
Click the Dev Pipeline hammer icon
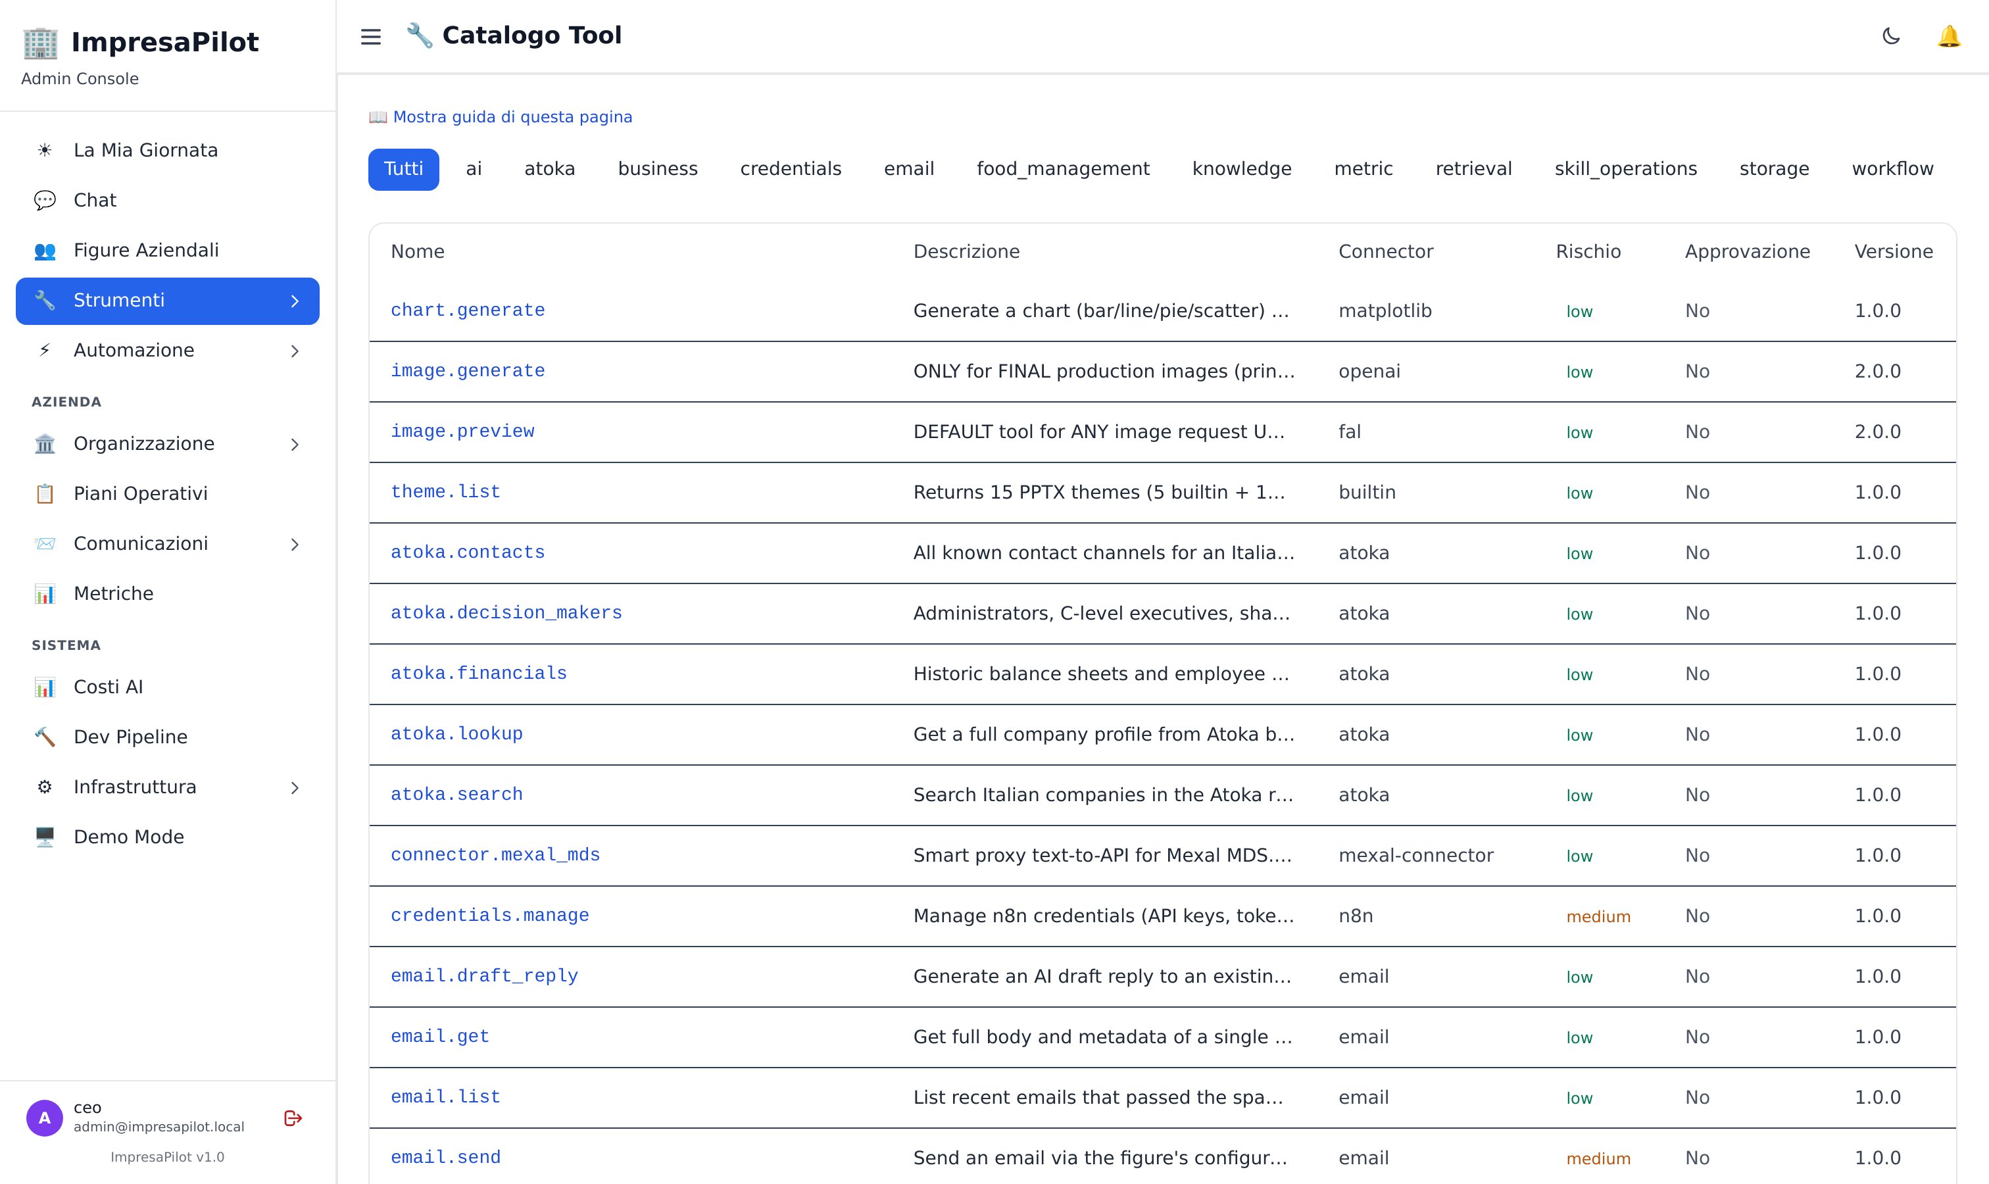45,737
